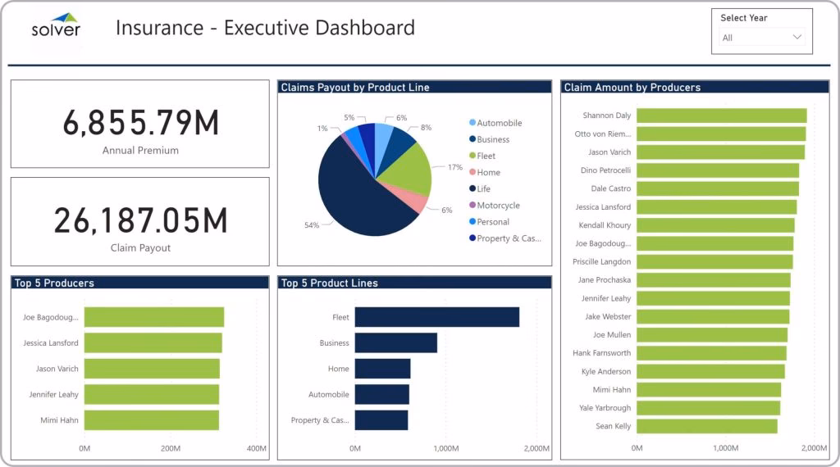Open the Select Year dropdown

761,38
